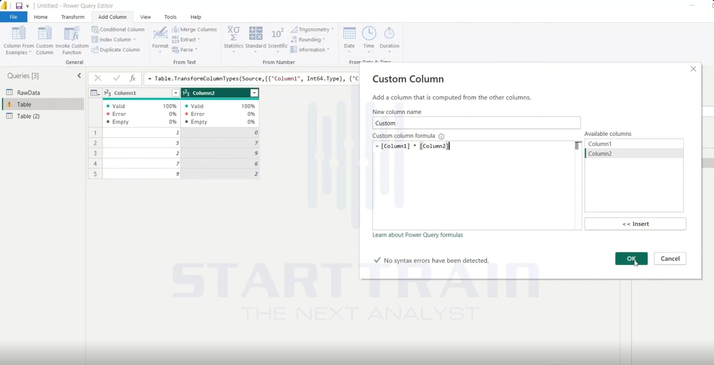The height and width of the screenshot is (365, 714).
Task: Switch to Home ribbon tab
Action: [x=41, y=17]
